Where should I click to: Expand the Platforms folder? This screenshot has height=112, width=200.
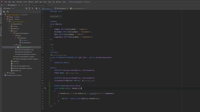click(9, 29)
